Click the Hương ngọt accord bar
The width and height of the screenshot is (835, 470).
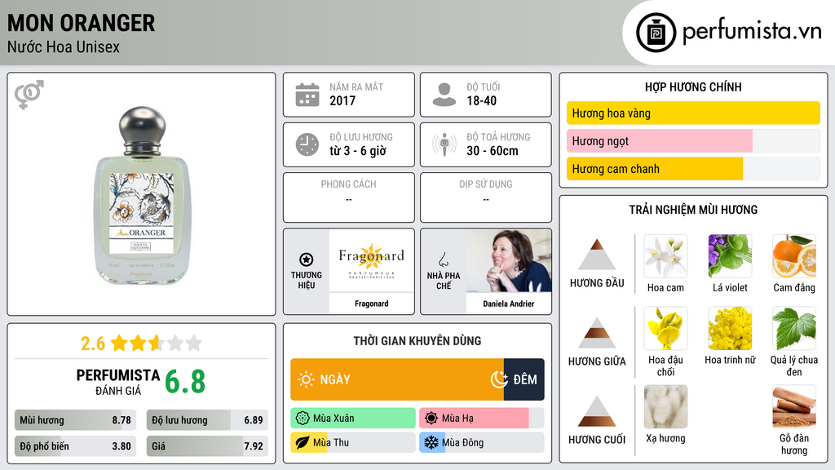click(x=693, y=140)
